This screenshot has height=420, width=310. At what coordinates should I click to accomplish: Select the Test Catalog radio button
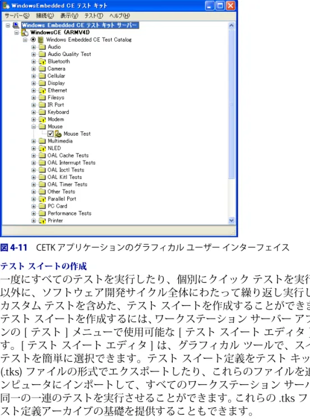pyautogui.click(x=33, y=40)
